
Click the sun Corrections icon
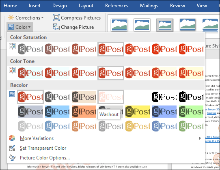pyautogui.click(x=11, y=18)
